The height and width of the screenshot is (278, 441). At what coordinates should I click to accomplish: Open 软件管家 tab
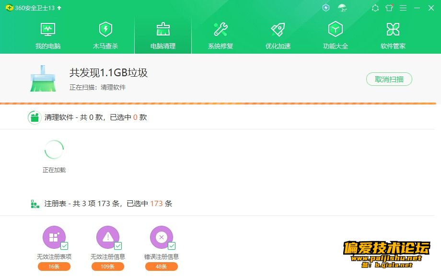point(393,35)
